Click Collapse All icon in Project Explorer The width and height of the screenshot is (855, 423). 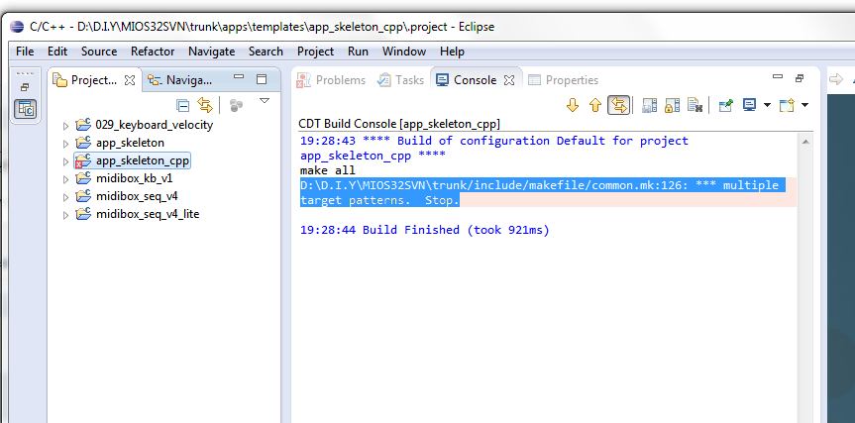[x=183, y=105]
